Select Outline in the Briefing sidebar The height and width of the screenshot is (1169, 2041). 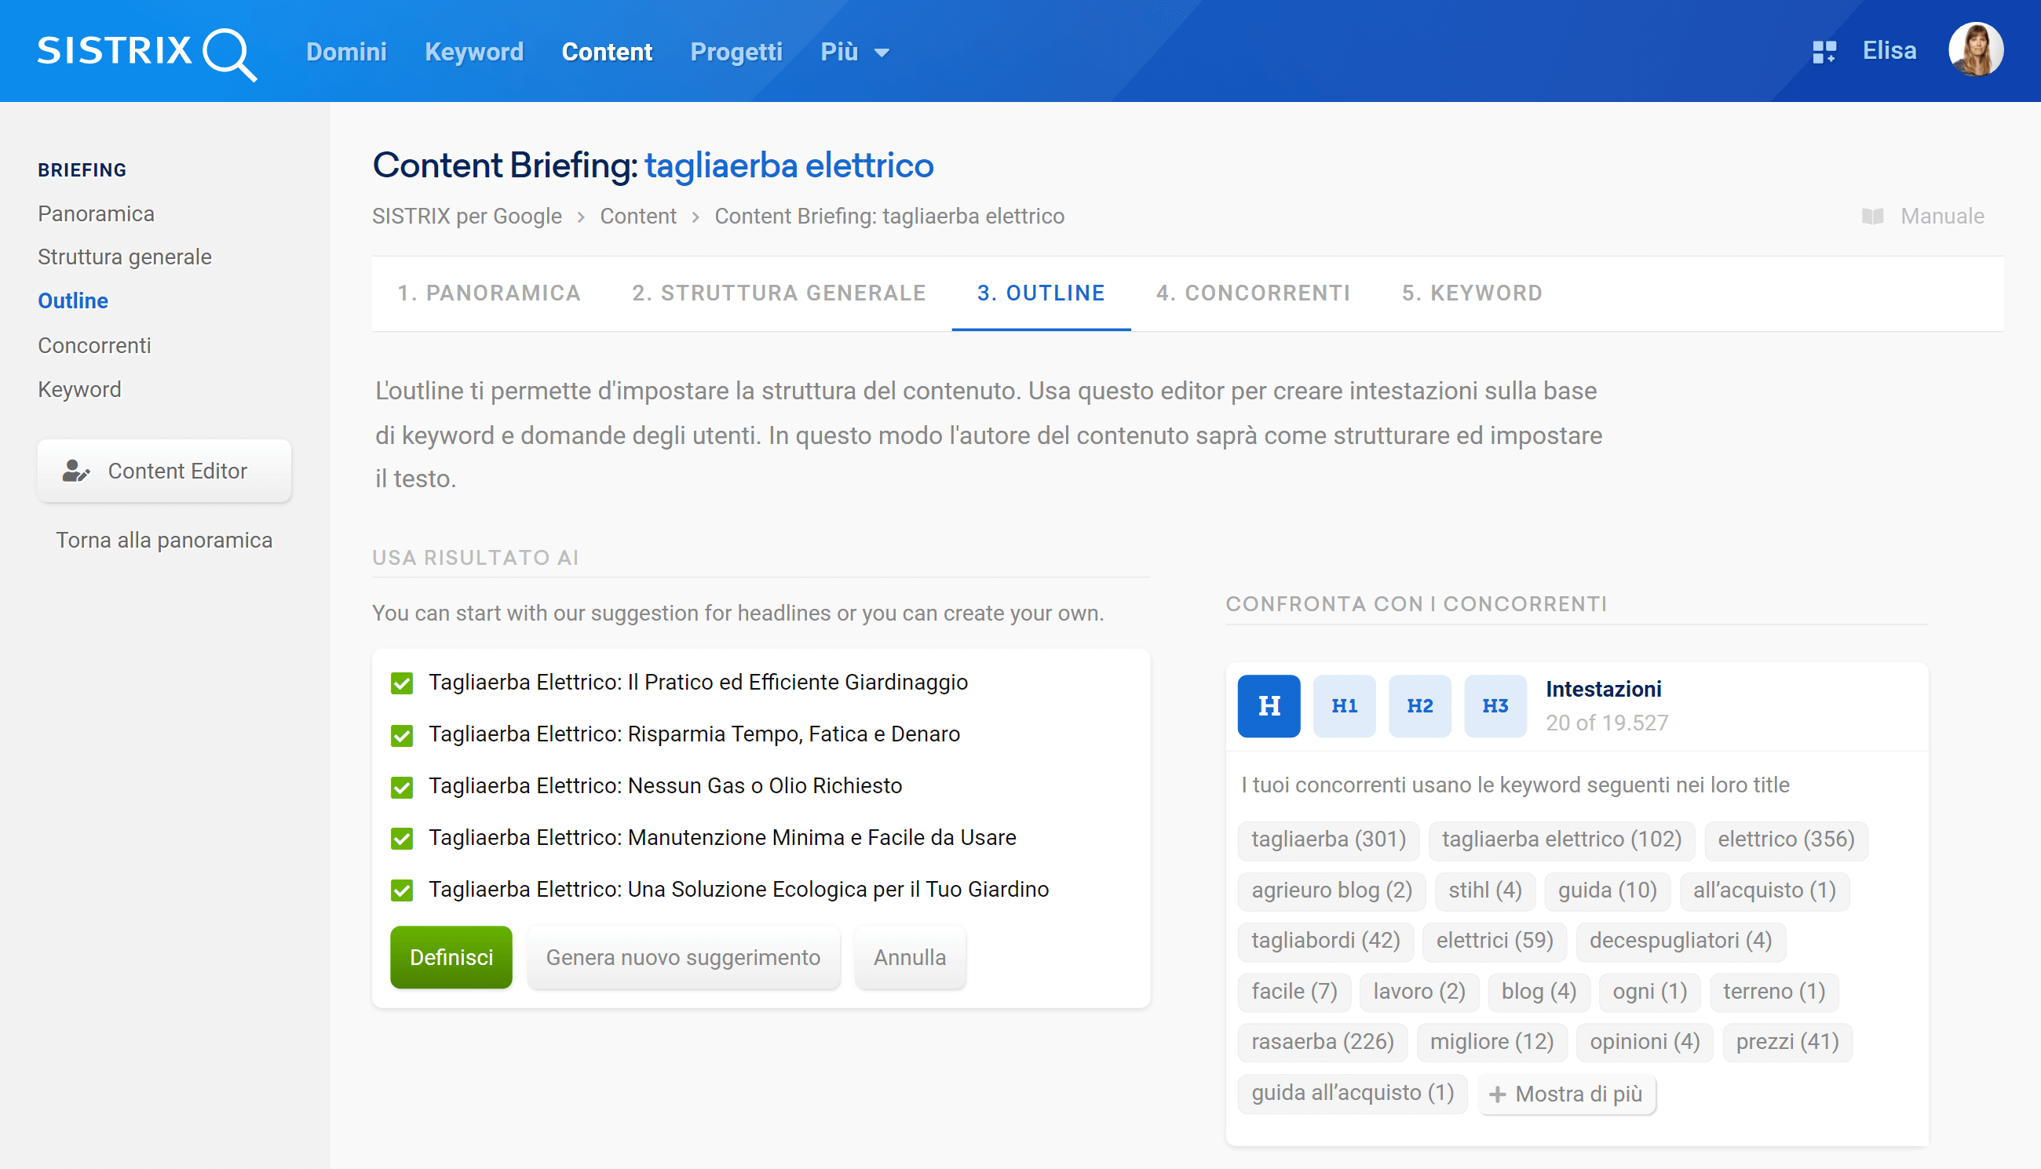pos(72,301)
